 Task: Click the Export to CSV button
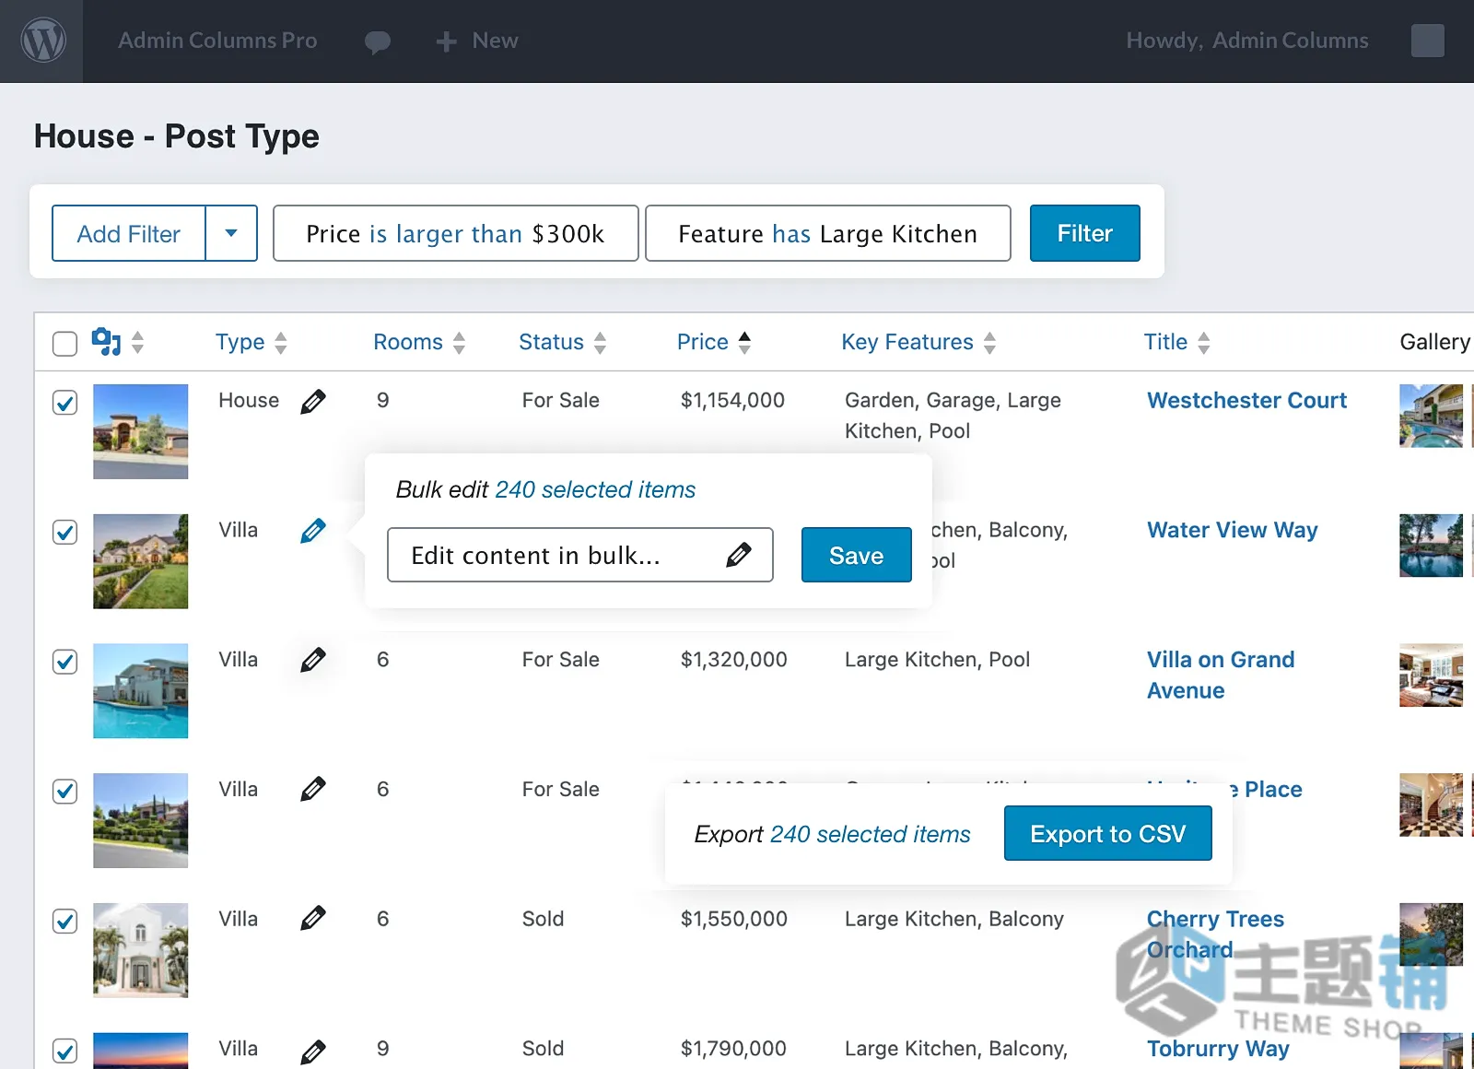(x=1108, y=833)
